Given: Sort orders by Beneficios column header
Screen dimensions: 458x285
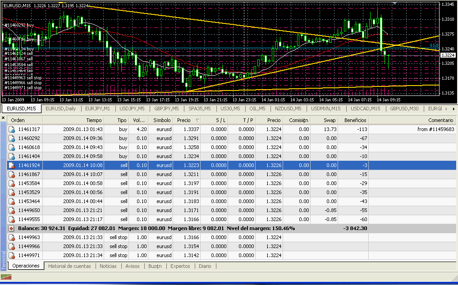Looking at the screenshot, I should click(x=355, y=120).
